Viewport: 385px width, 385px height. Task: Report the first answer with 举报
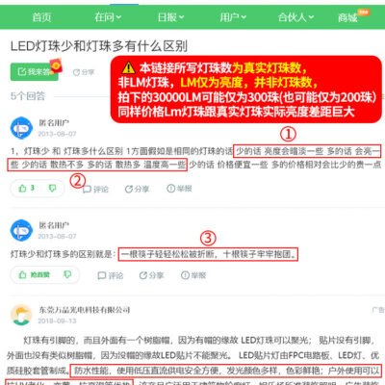tap(179, 189)
